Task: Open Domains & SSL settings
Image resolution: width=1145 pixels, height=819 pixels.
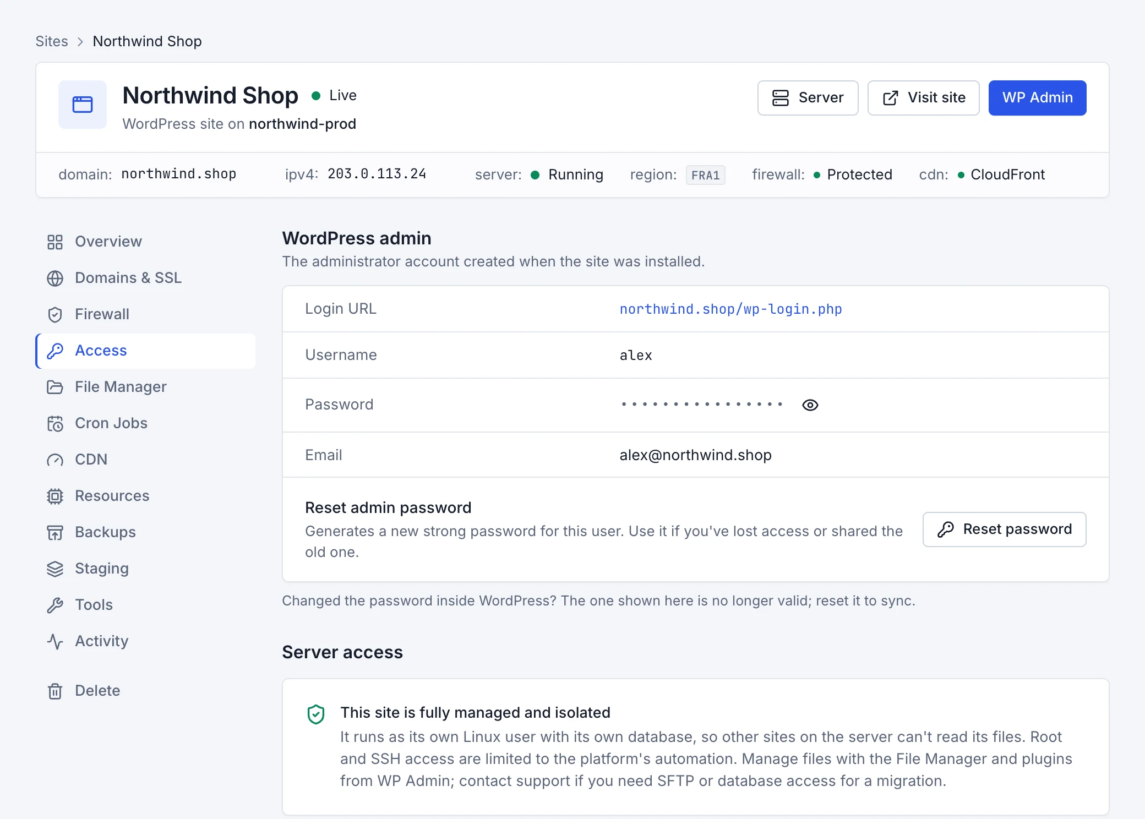Action: pyautogui.click(x=145, y=278)
